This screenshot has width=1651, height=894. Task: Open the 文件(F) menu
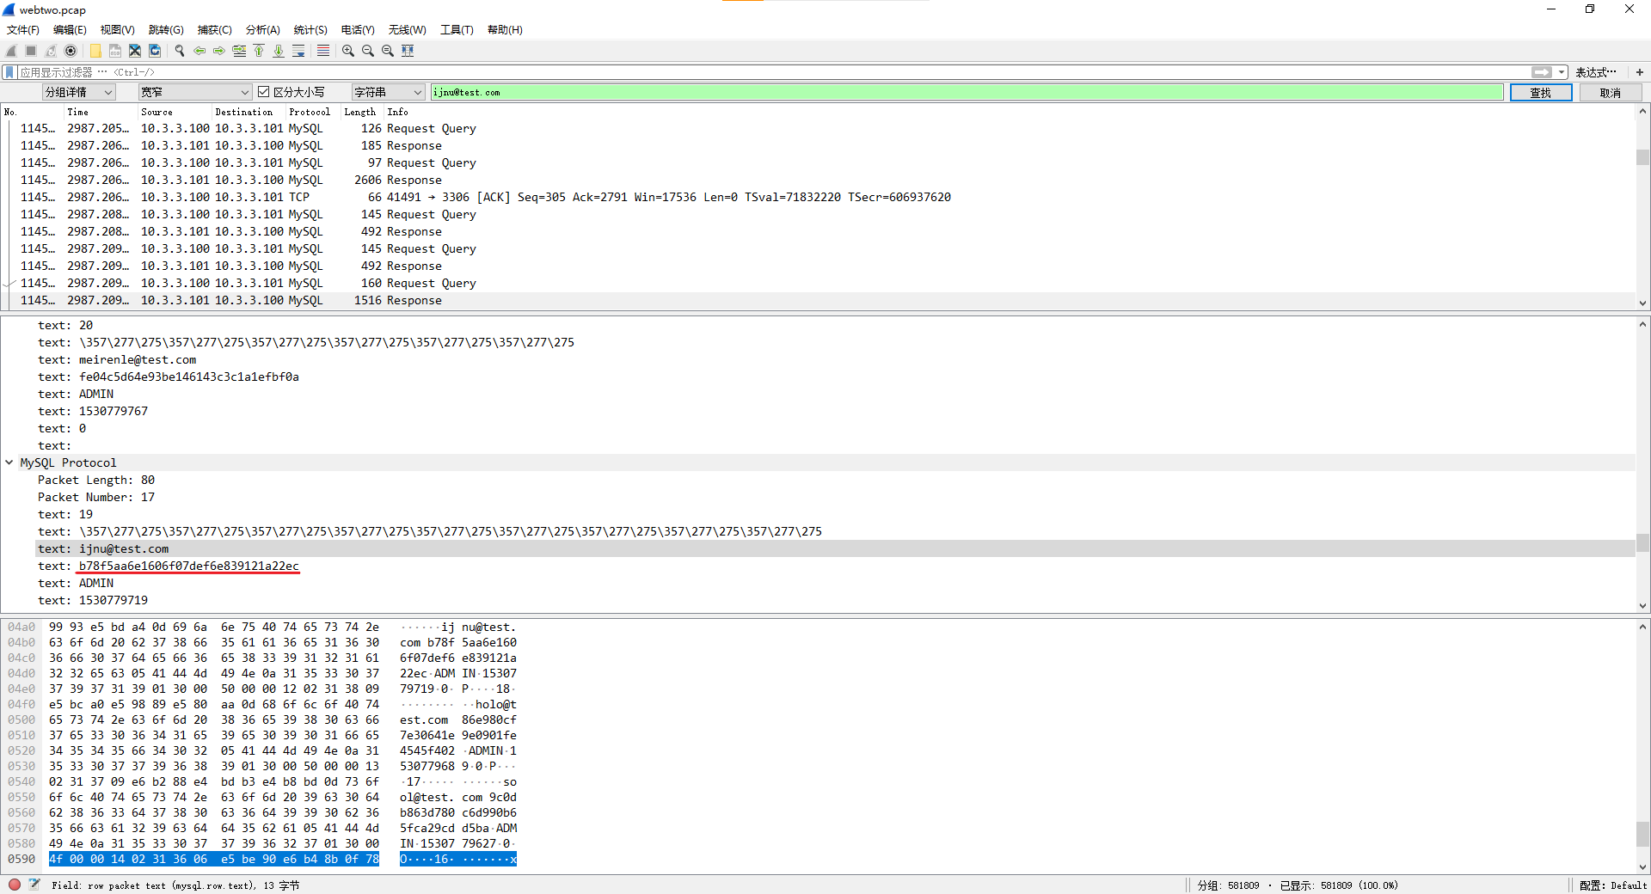23,30
